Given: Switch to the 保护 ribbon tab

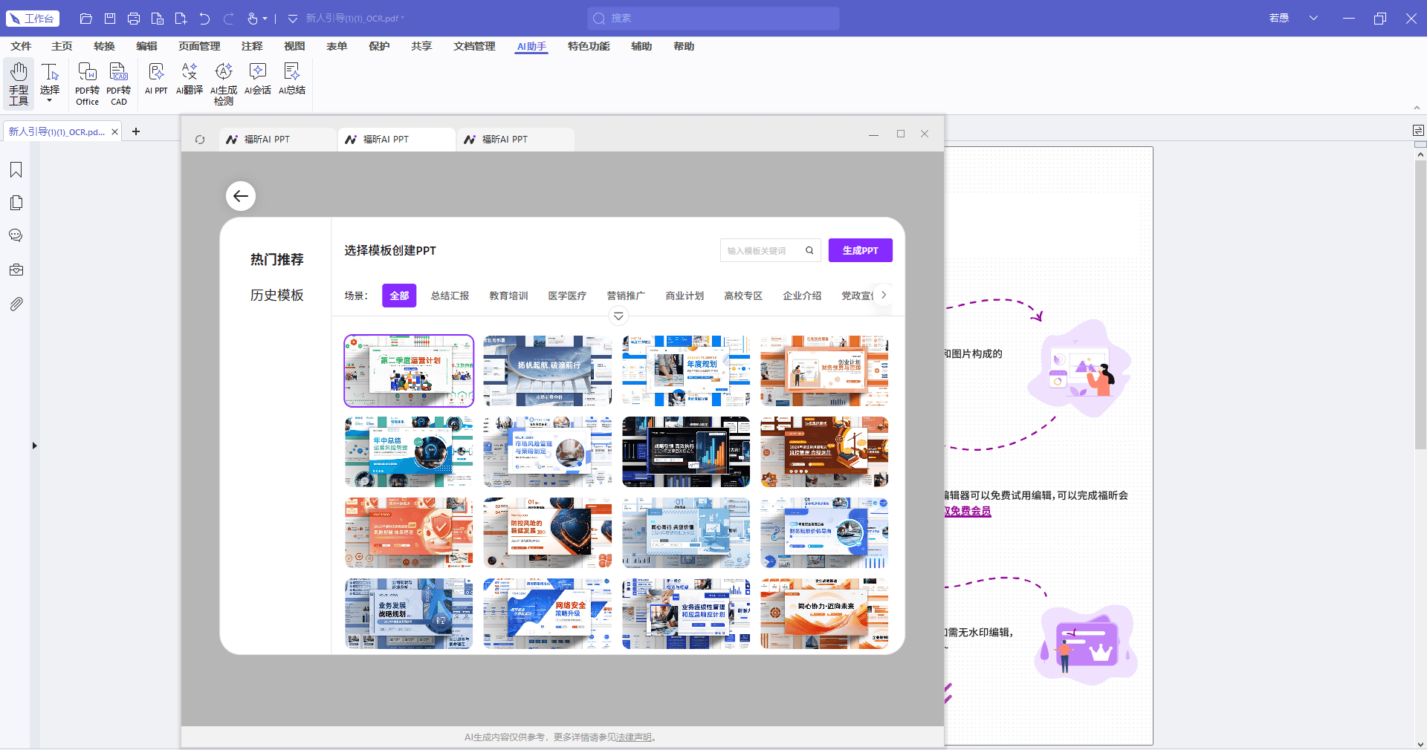Looking at the screenshot, I should point(379,46).
